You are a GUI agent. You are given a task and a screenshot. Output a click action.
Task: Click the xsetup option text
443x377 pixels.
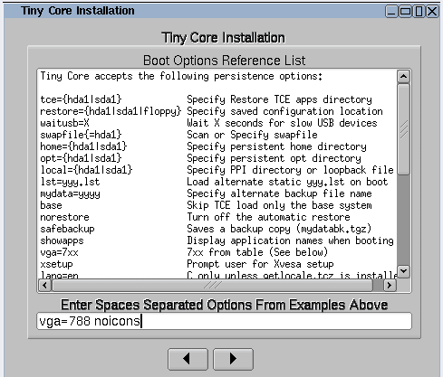pyautogui.click(x=56, y=264)
